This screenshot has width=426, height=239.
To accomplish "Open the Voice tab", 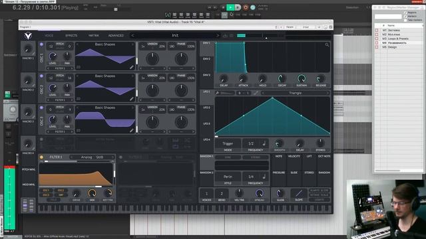I will 49,35.
